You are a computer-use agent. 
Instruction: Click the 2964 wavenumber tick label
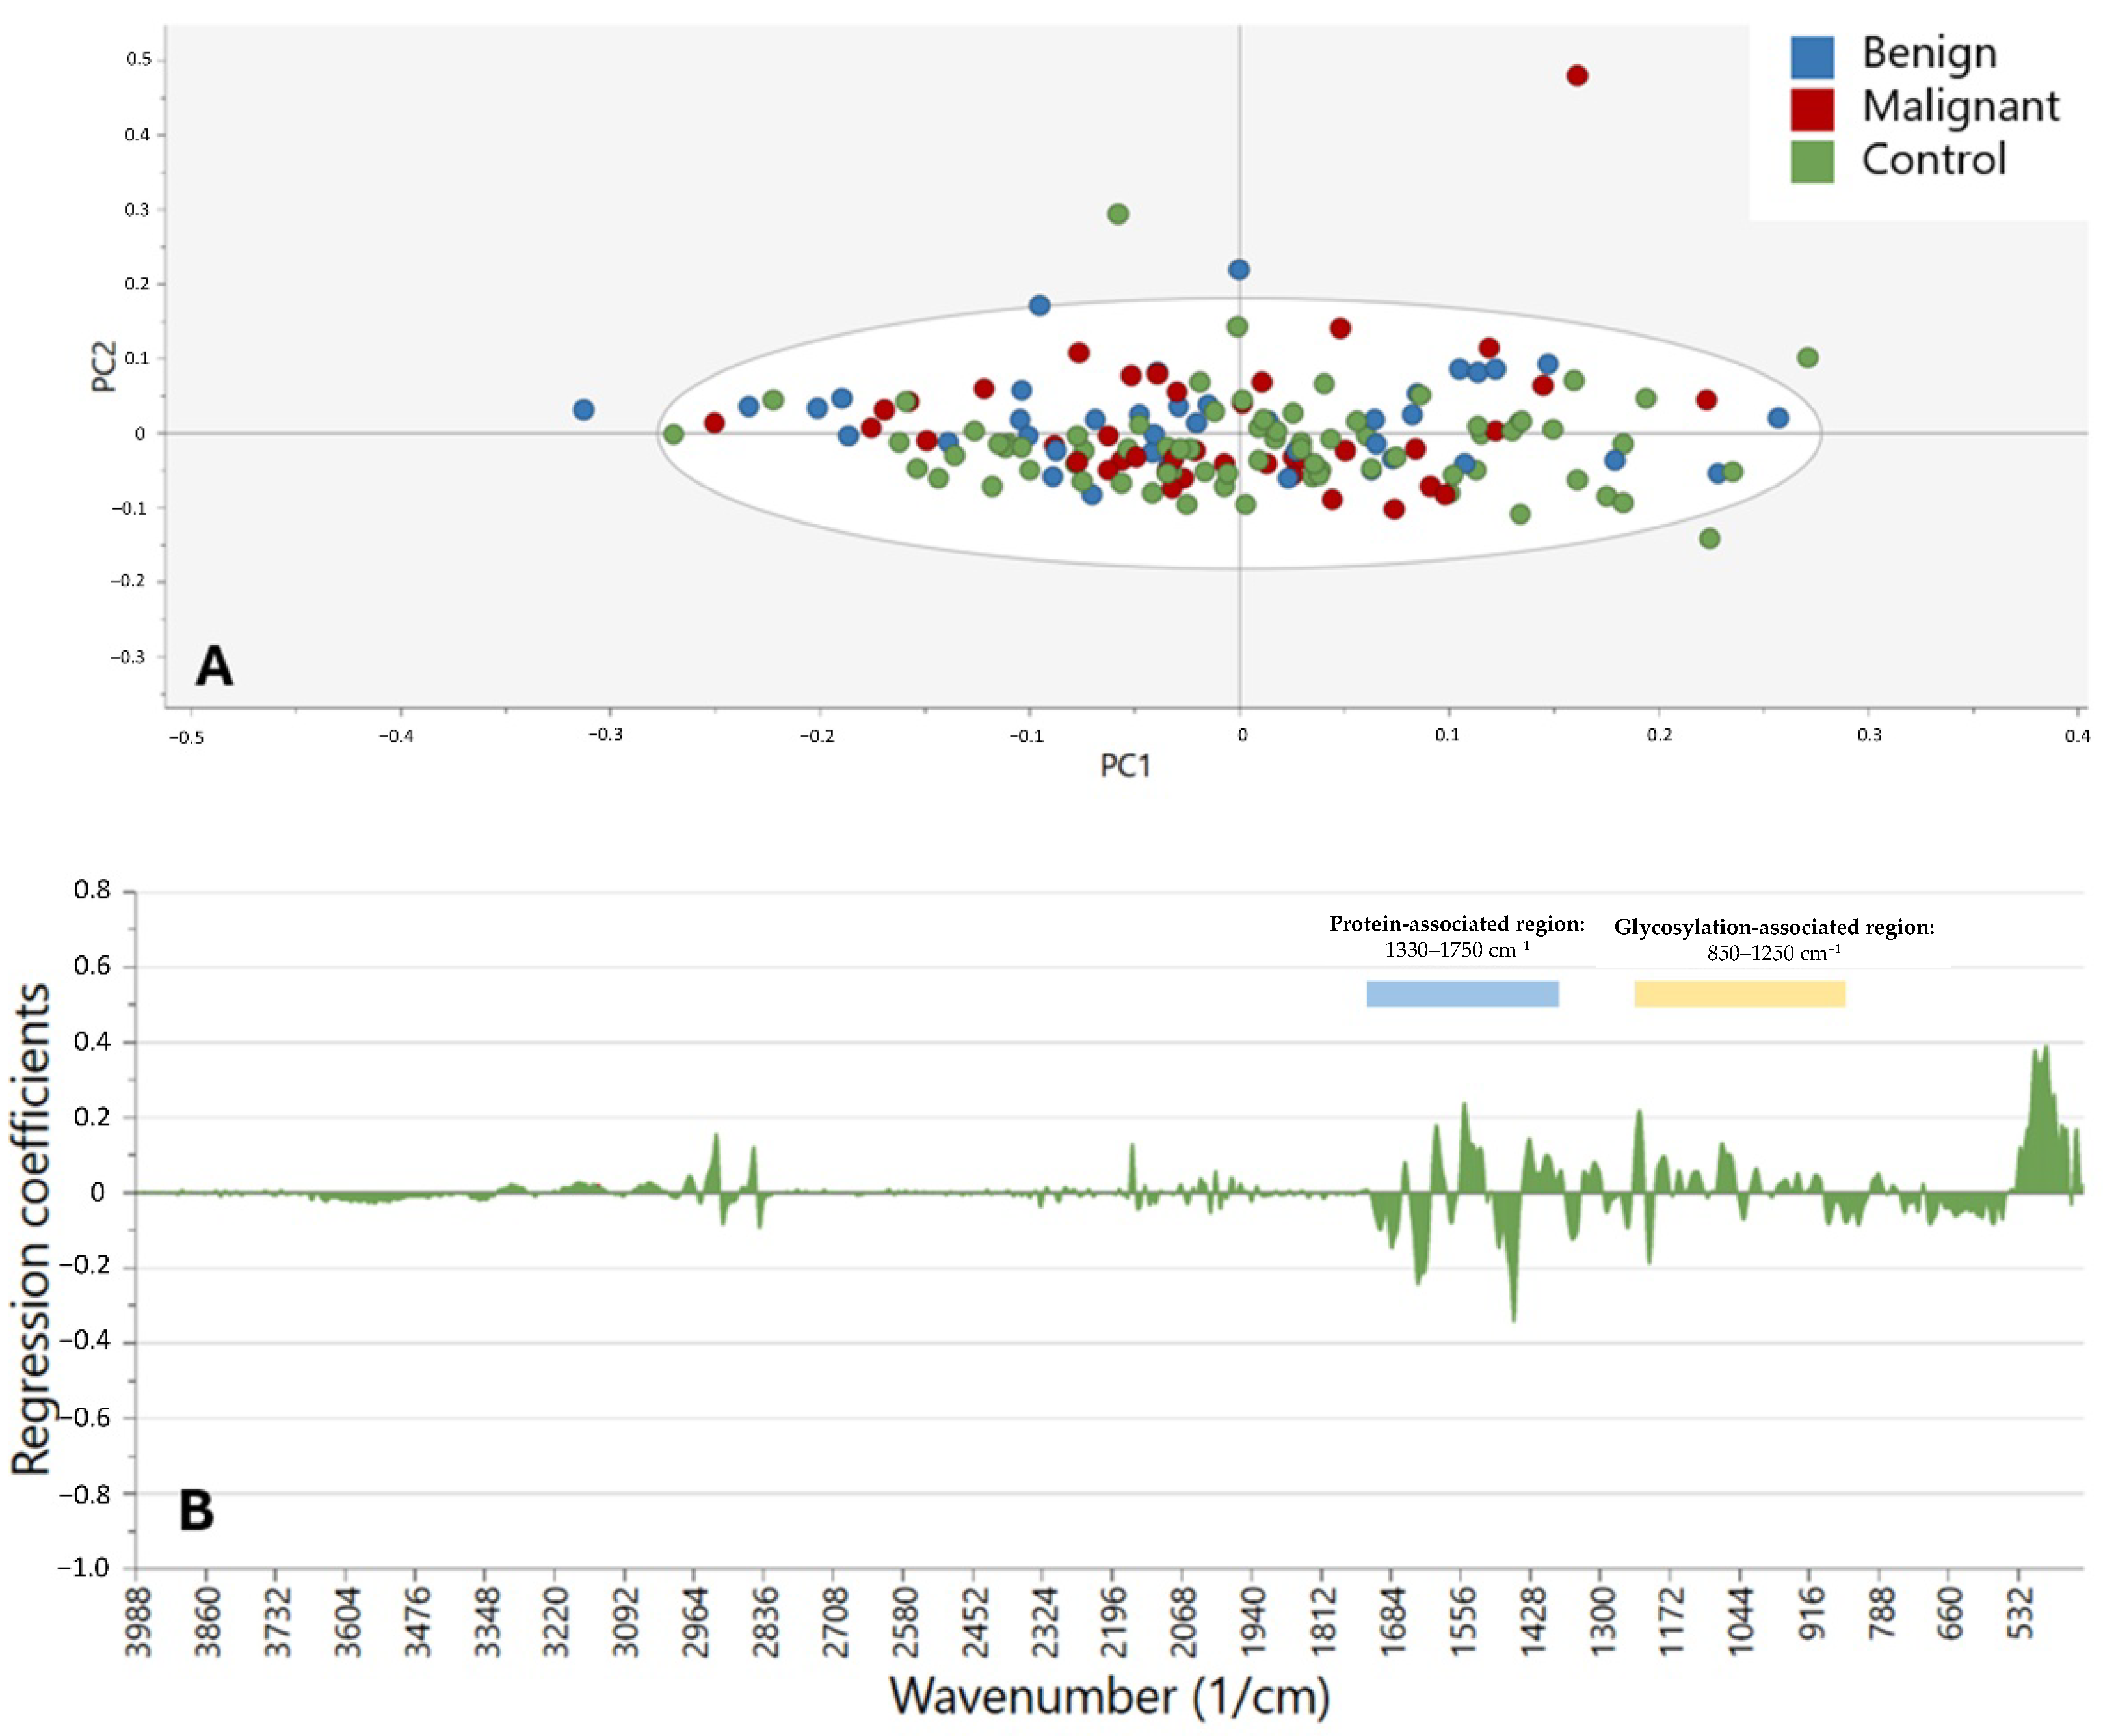[696, 1621]
